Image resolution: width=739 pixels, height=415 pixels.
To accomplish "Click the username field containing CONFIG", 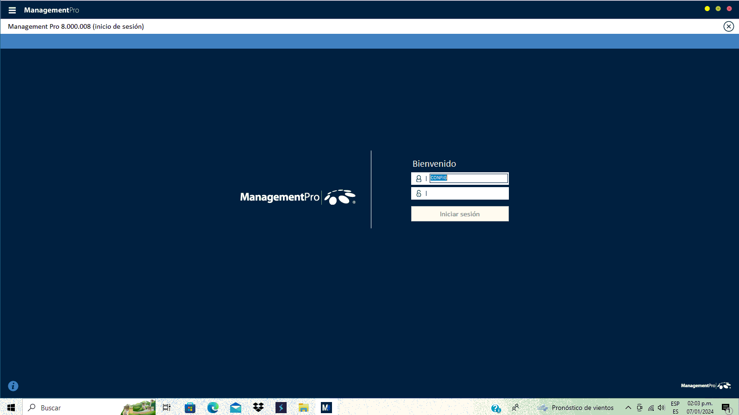I will [468, 178].
